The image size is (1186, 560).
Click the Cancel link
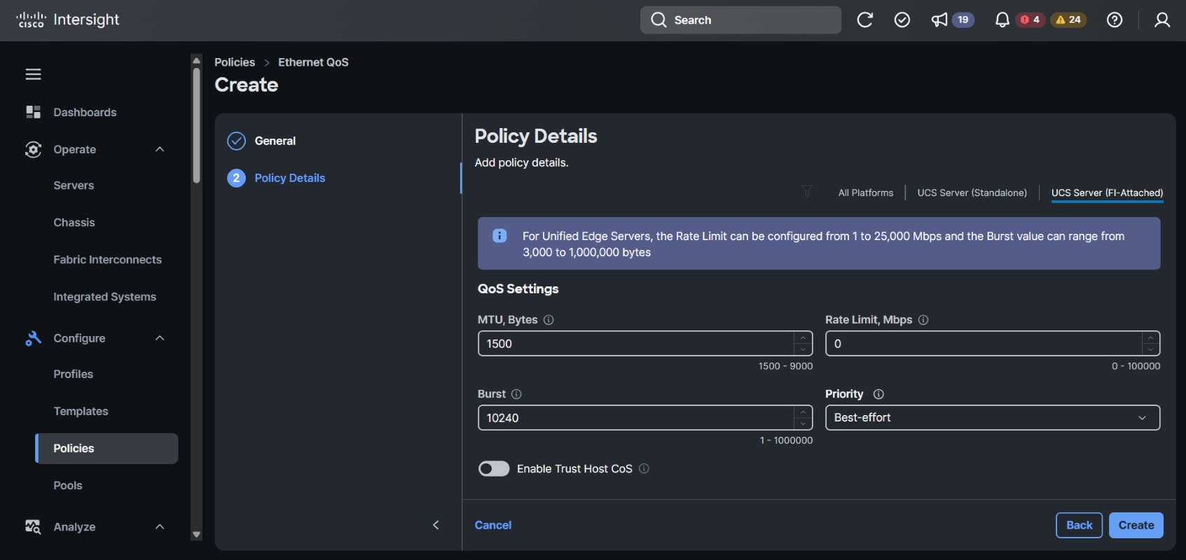point(492,526)
